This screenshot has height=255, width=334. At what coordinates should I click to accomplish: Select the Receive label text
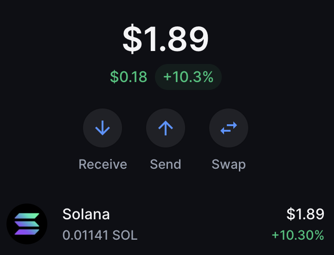pos(103,164)
